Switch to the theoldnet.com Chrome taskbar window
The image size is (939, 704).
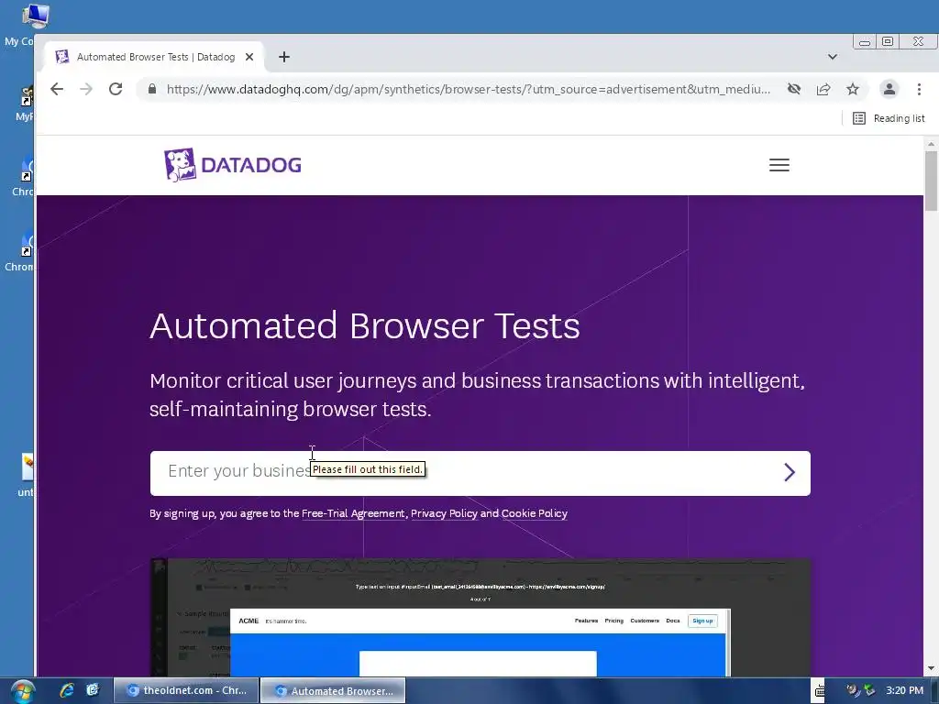(x=186, y=690)
